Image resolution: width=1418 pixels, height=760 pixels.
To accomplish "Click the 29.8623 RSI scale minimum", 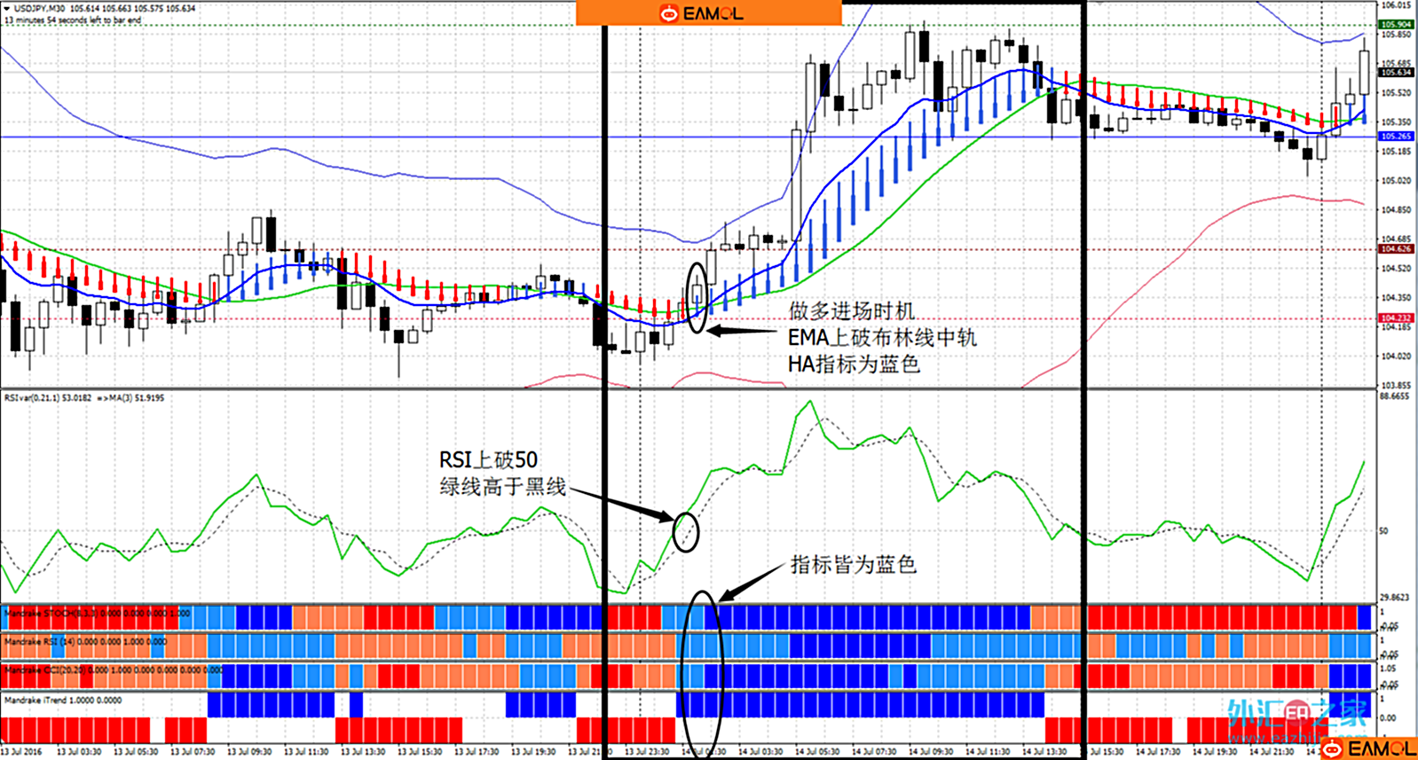I will pos(1395,598).
